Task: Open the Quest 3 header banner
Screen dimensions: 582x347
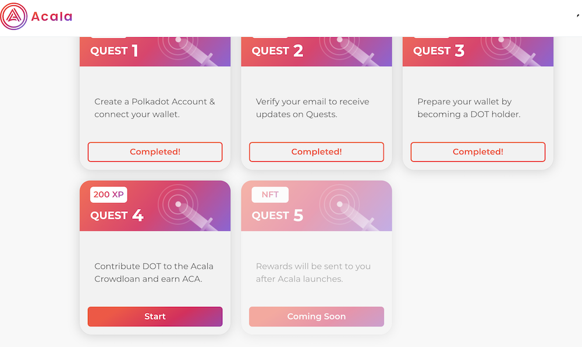Action: 478,51
